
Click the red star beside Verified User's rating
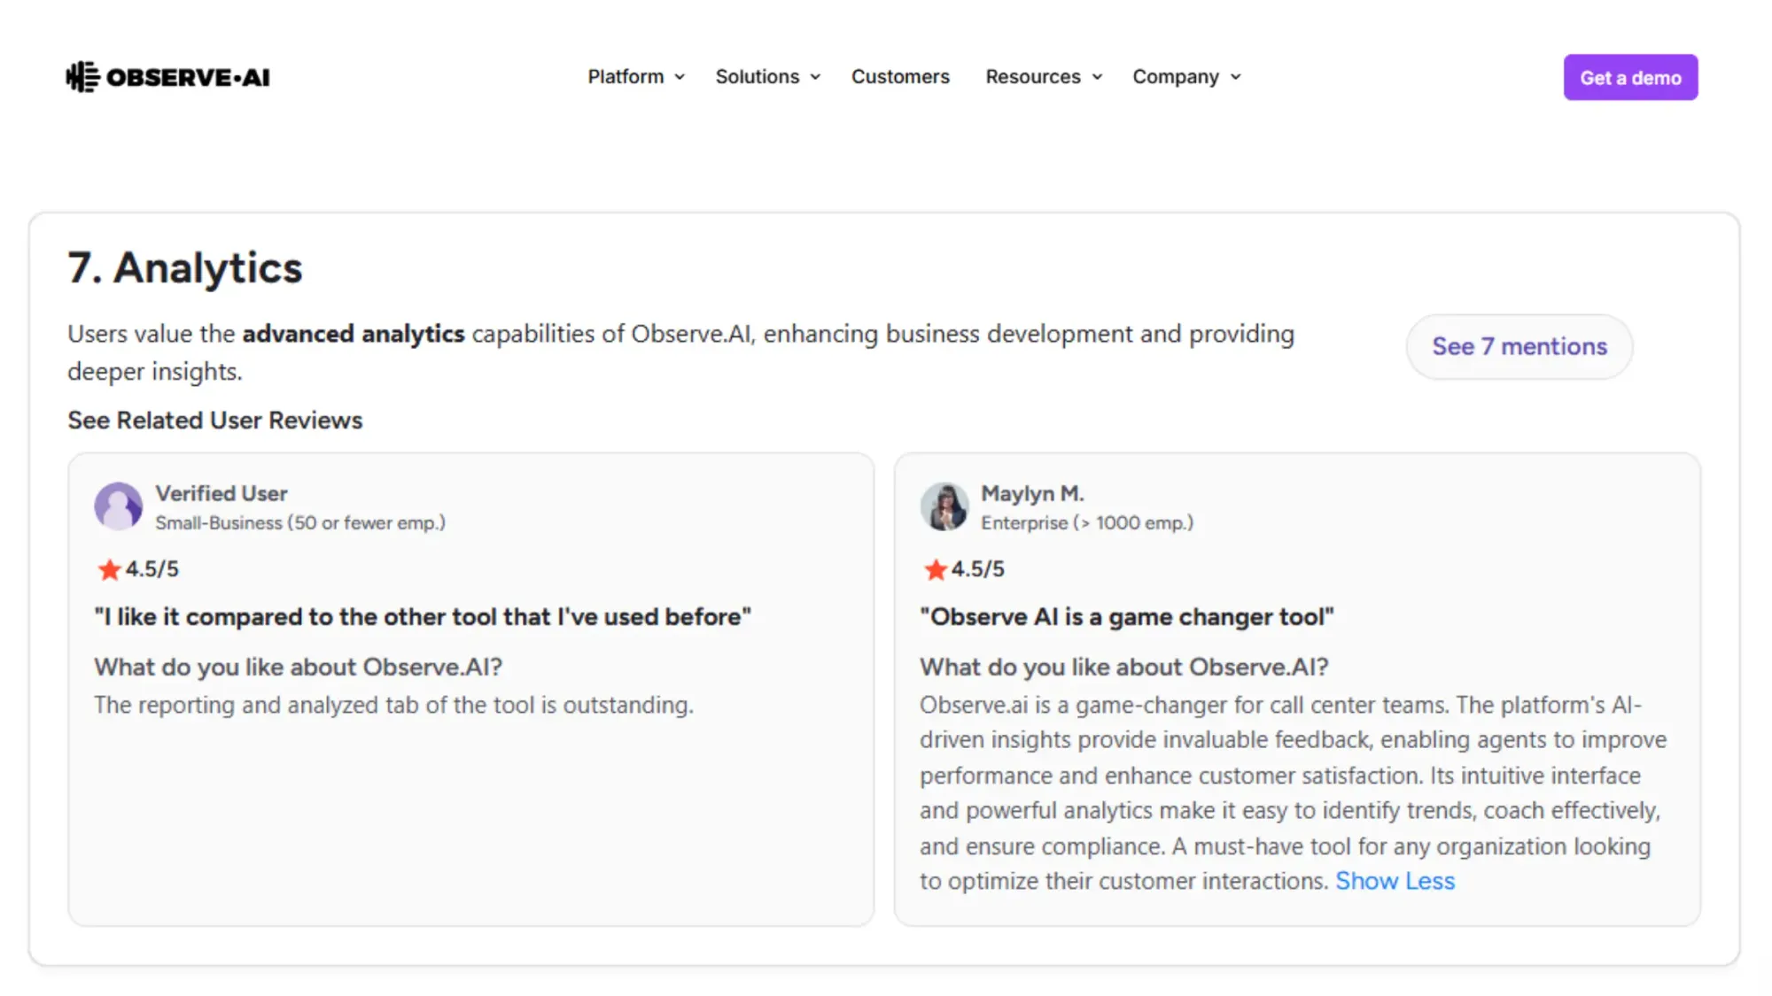click(x=110, y=569)
